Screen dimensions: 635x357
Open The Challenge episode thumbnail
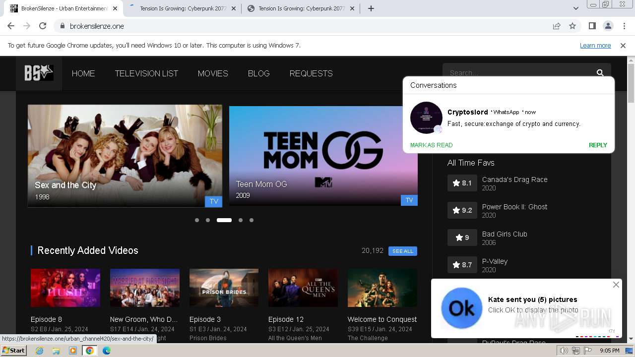pyautogui.click(x=382, y=288)
